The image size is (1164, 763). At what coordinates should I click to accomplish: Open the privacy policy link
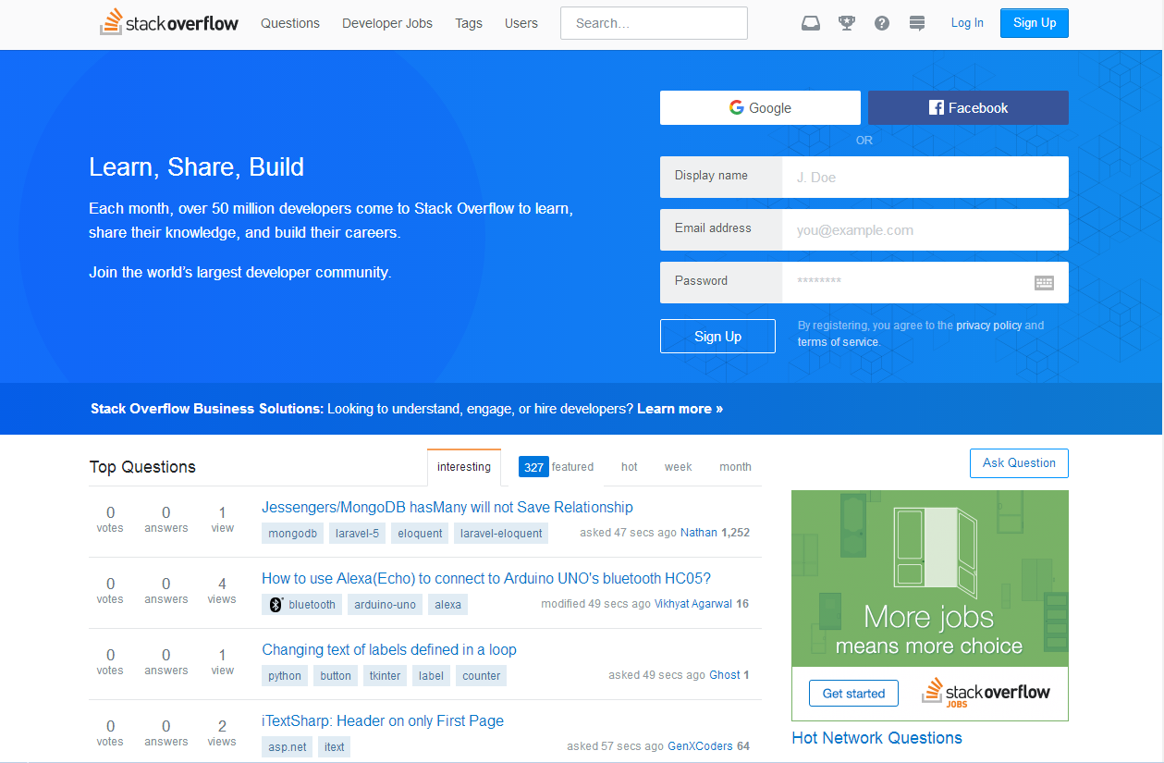(989, 326)
